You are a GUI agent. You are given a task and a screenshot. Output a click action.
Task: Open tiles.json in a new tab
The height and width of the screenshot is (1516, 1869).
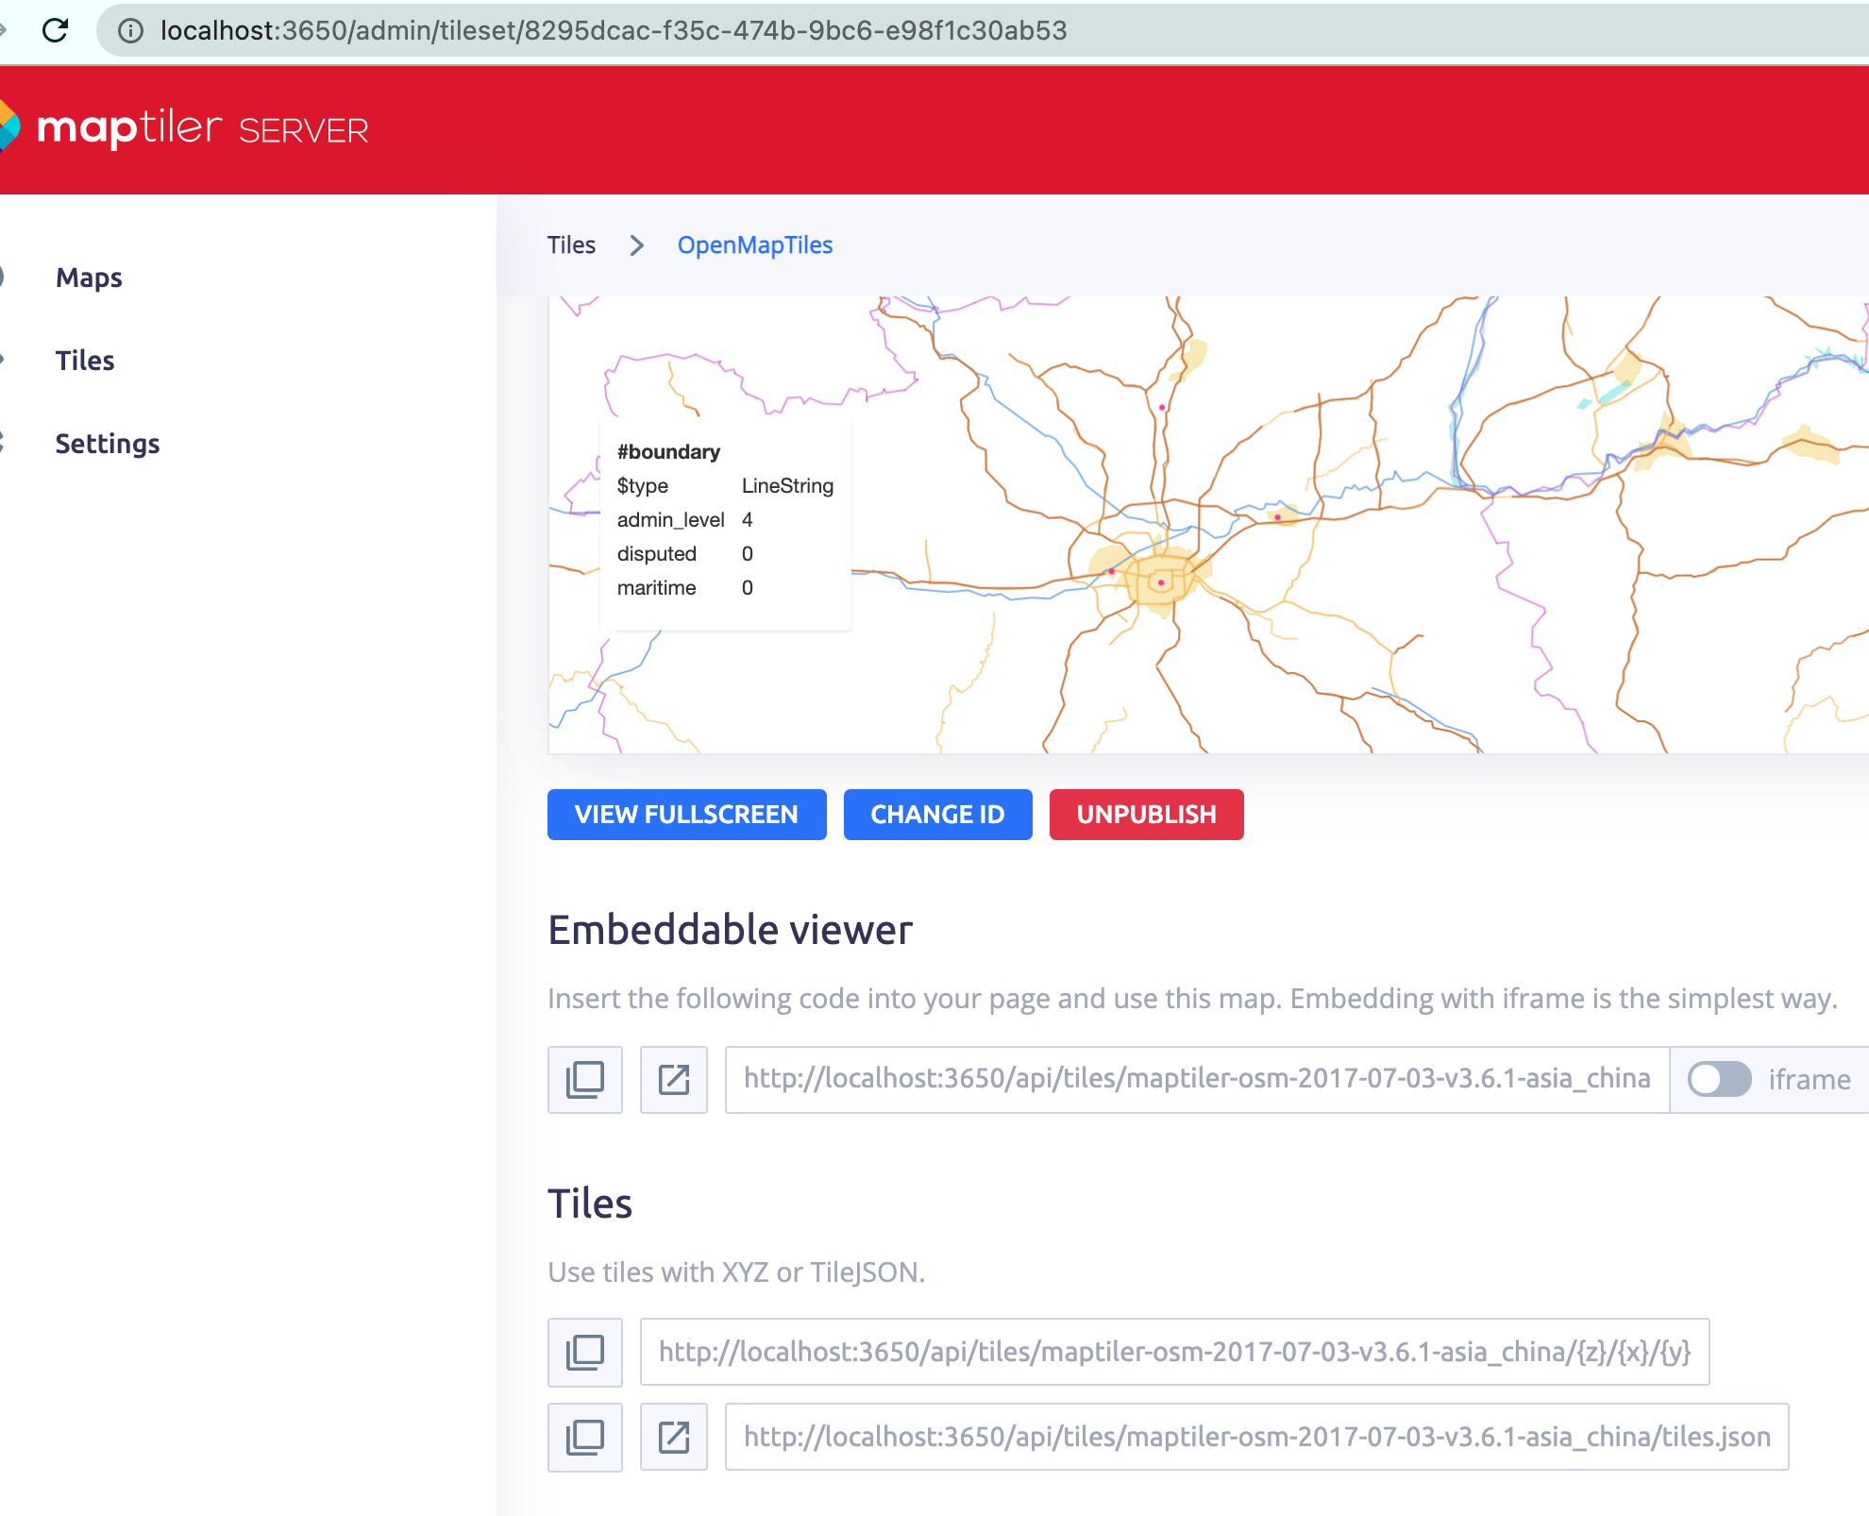(x=674, y=1437)
